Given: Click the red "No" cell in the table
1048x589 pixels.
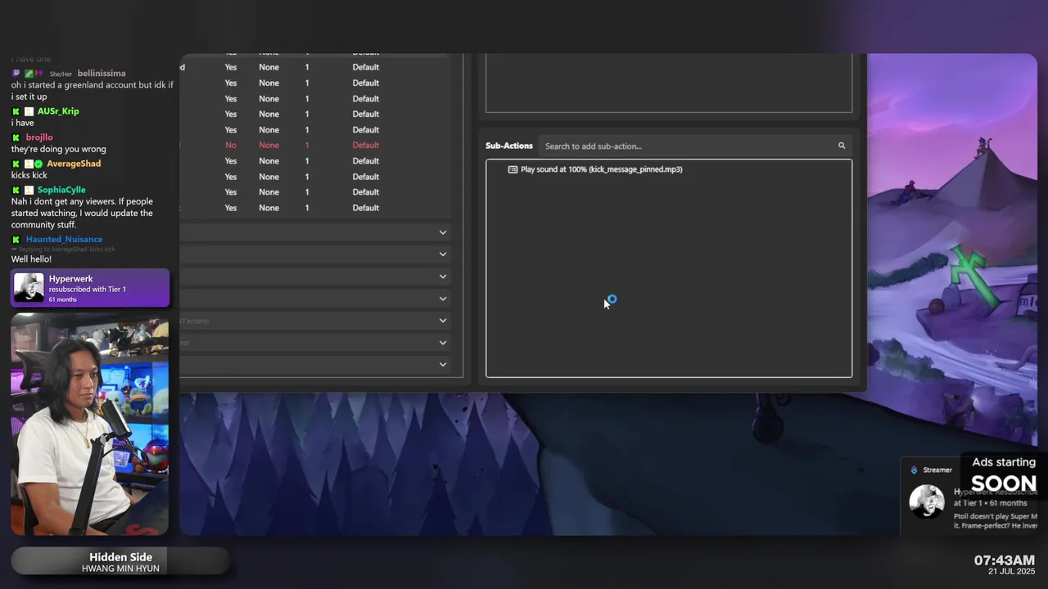Looking at the screenshot, I should tap(231, 145).
